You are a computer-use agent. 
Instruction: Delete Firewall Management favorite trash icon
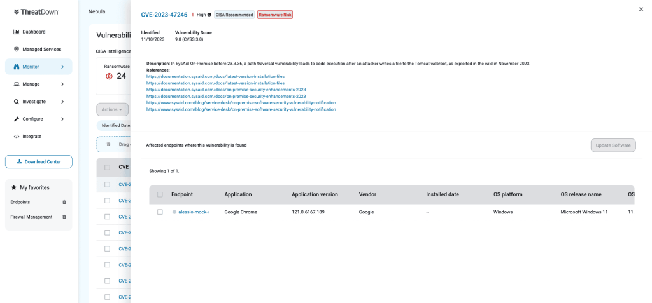click(x=64, y=217)
